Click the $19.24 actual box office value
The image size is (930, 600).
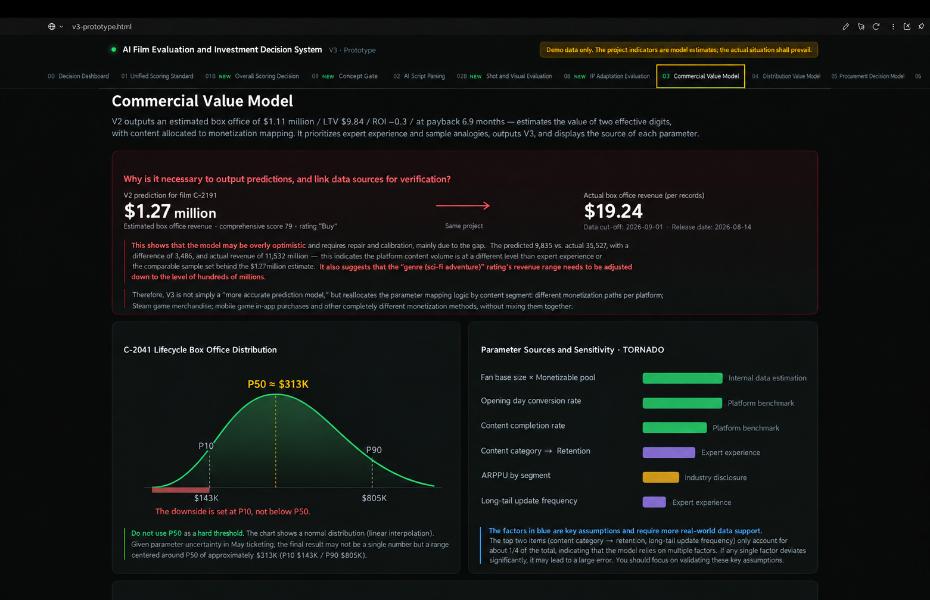[613, 211]
